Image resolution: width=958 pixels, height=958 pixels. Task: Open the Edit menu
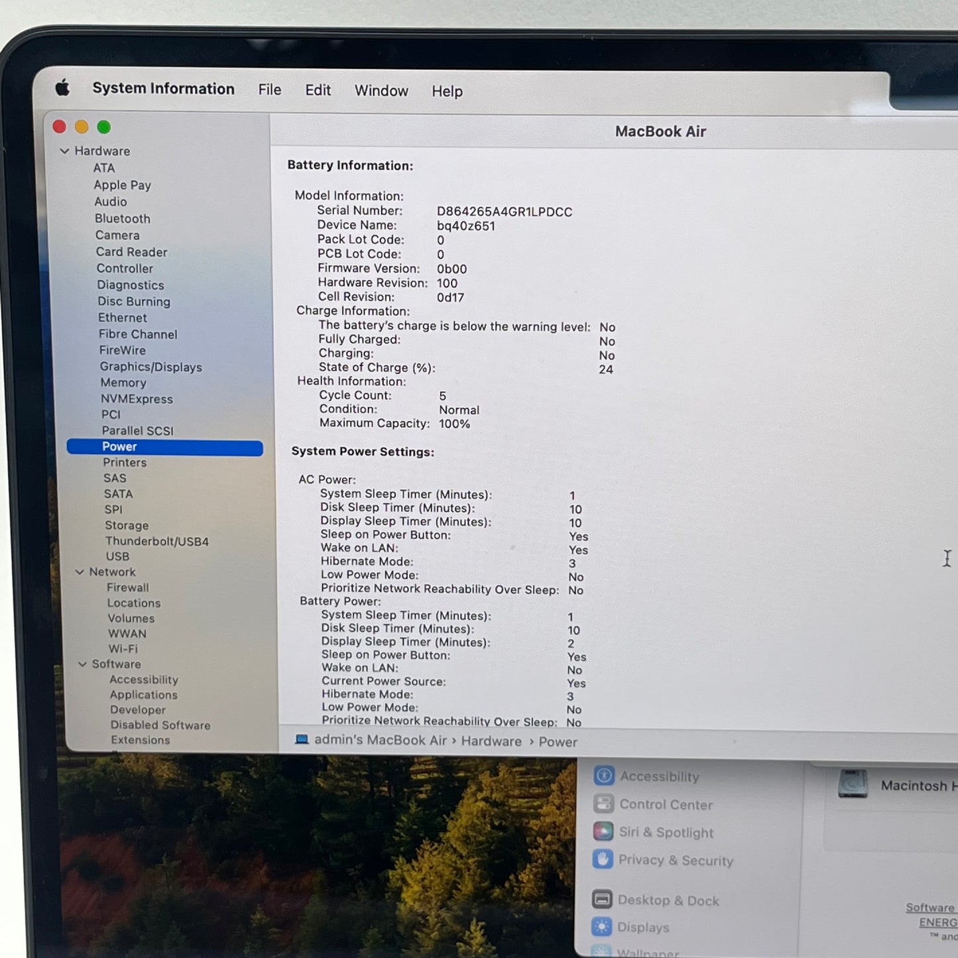318,90
